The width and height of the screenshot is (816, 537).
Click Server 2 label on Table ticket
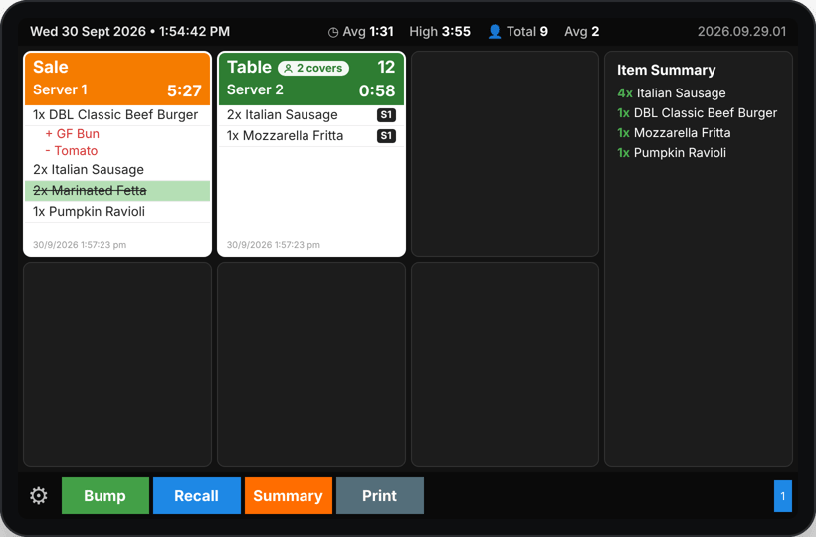point(255,89)
